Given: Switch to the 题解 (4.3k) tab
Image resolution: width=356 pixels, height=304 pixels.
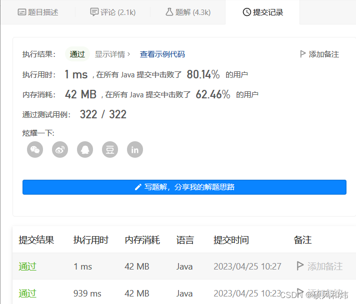Looking at the screenshot, I should pos(188,12).
